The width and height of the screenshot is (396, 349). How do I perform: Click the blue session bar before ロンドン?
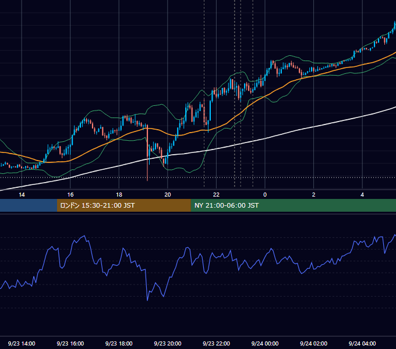click(x=29, y=205)
